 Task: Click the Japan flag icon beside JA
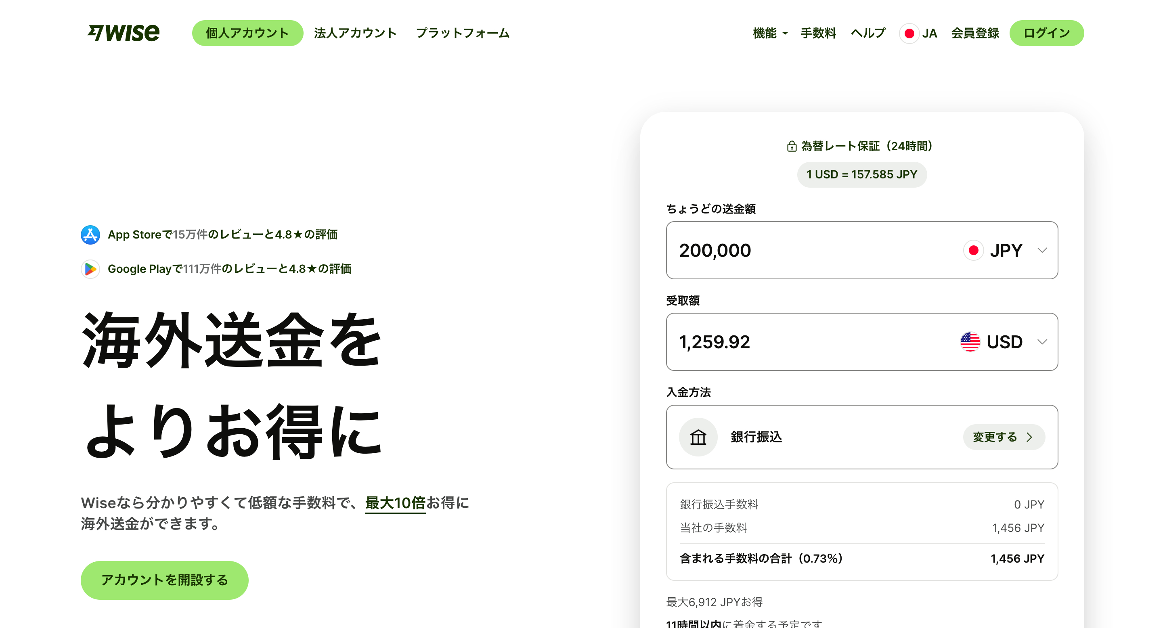909,33
